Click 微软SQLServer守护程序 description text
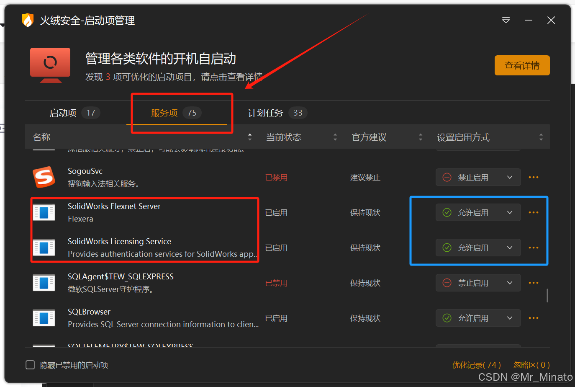Viewport: 575px width, 387px height. 110,289
